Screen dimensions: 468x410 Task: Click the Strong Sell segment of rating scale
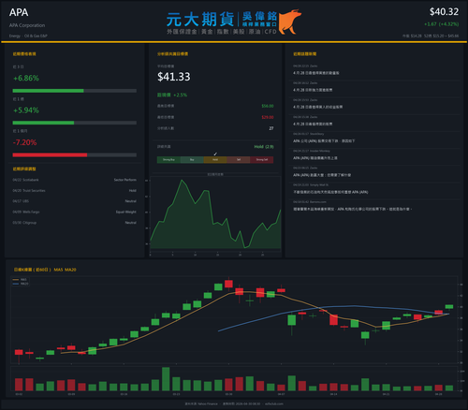(262, 160)
